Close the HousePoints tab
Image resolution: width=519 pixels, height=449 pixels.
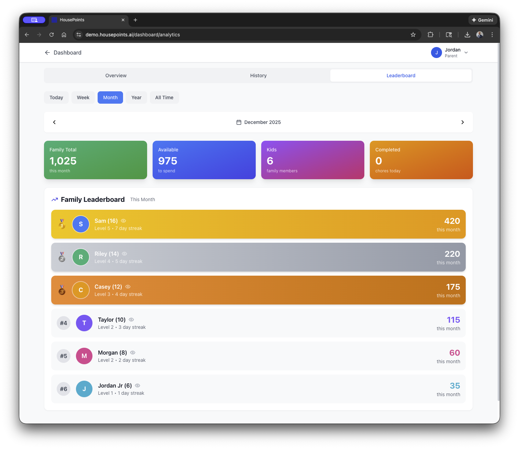(x=123, y=20)
